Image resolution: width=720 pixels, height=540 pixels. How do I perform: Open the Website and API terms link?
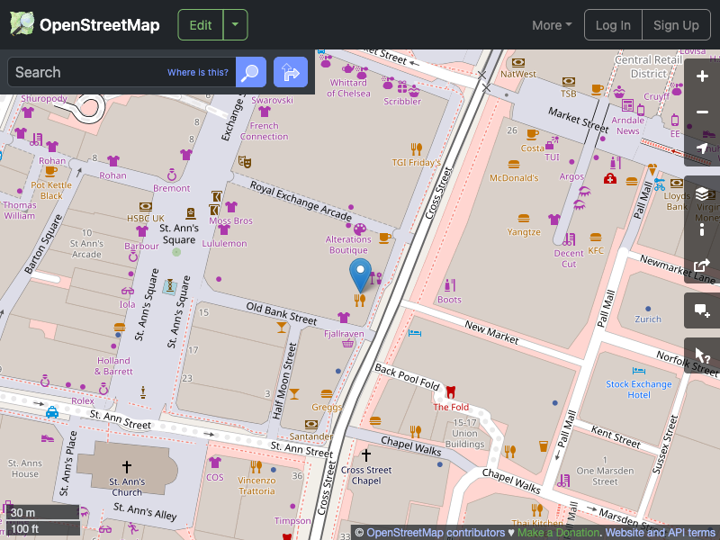tap(657, 532)
